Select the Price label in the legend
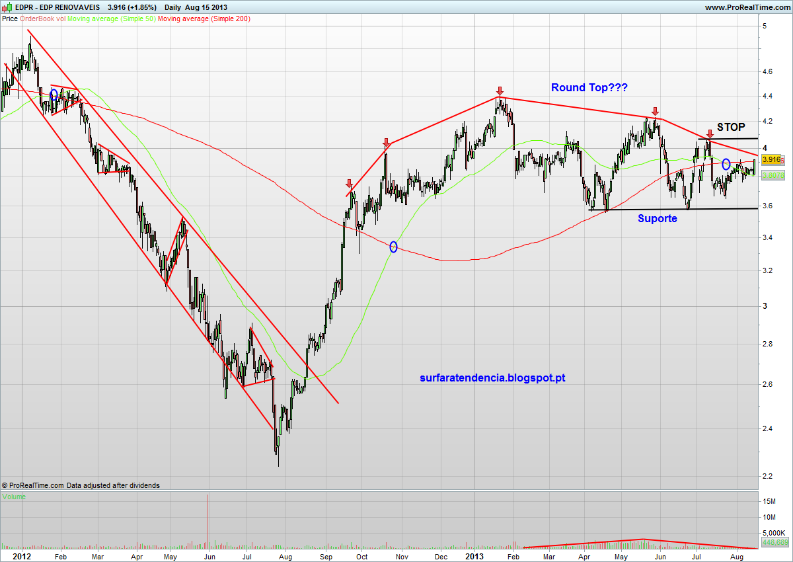The height and width of the screenshot is (562, 793). coord(10,19)
